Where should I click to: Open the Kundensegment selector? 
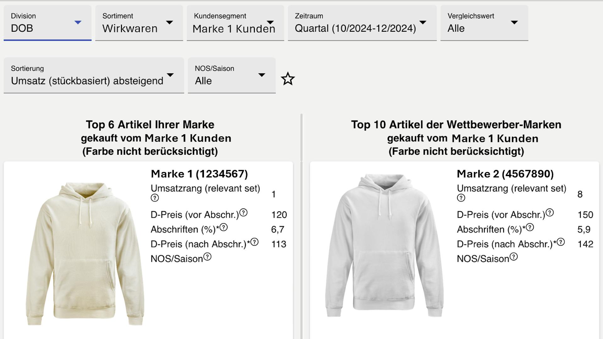[235, 23]
